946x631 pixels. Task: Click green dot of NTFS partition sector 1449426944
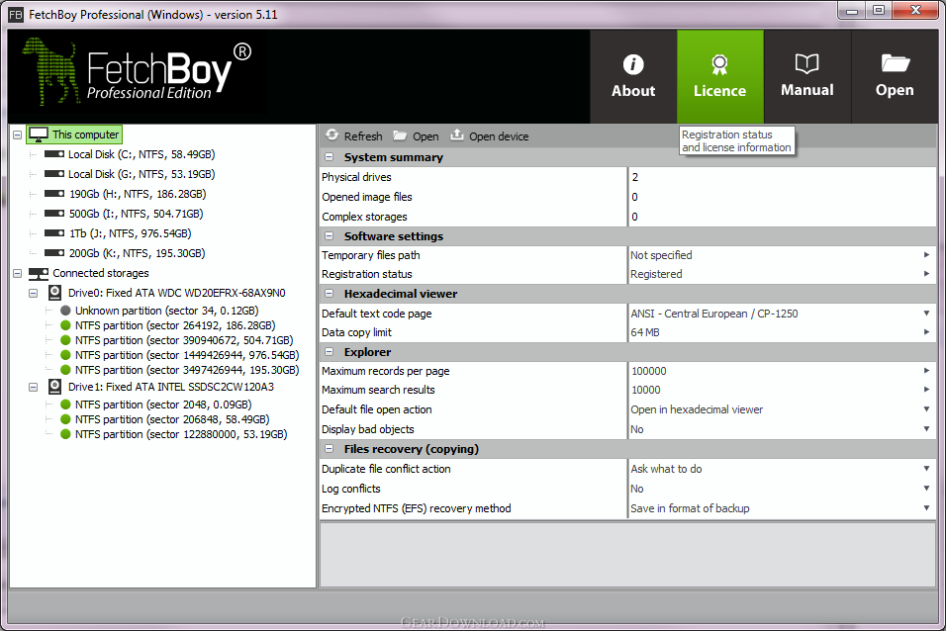tap(65, 355)
